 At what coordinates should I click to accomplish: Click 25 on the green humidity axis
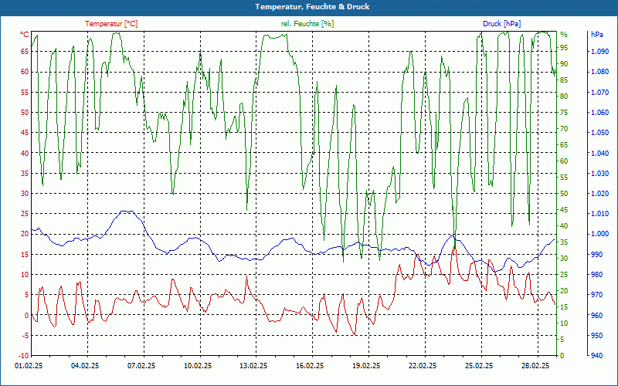click(x=564, y=275)
